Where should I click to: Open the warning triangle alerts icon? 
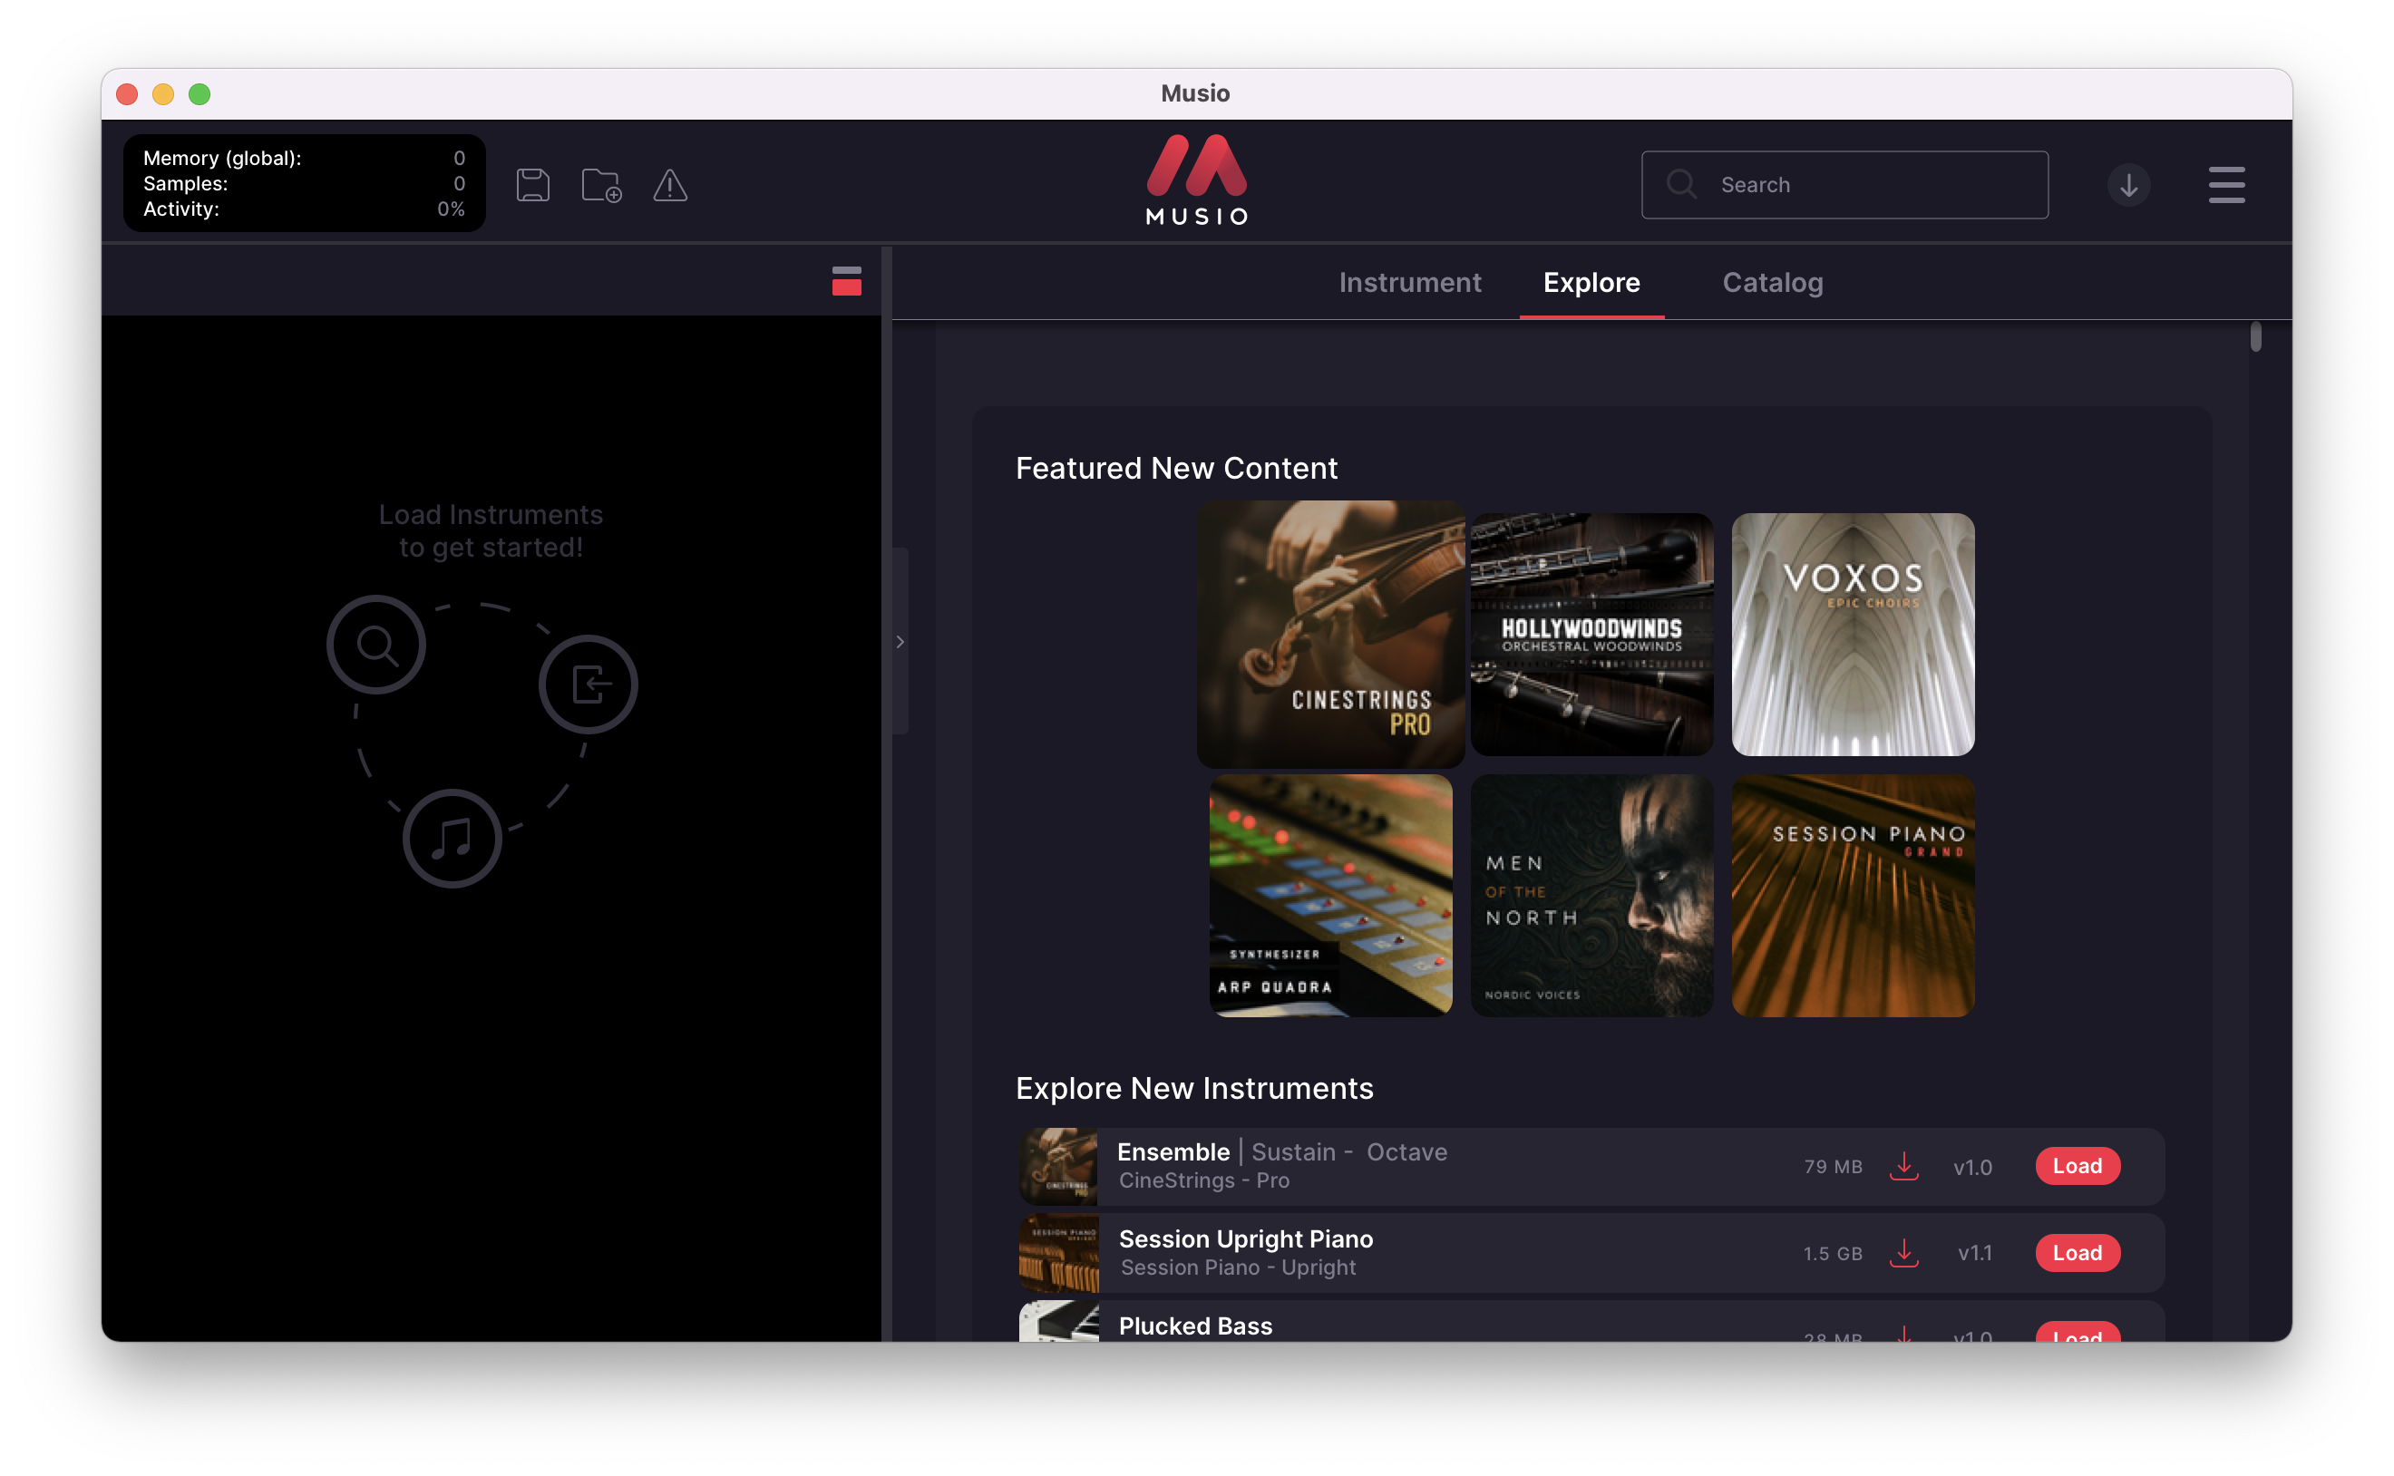pos(670,185)
